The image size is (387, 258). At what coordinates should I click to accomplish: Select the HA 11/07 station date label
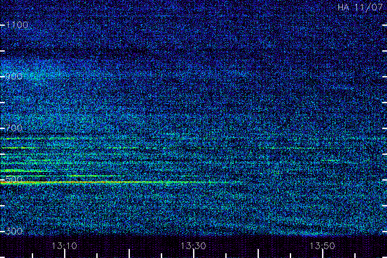tap(360, 7)
